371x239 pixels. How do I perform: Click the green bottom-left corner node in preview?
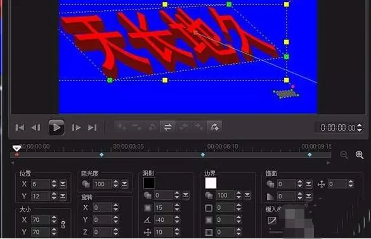(110, 80)
